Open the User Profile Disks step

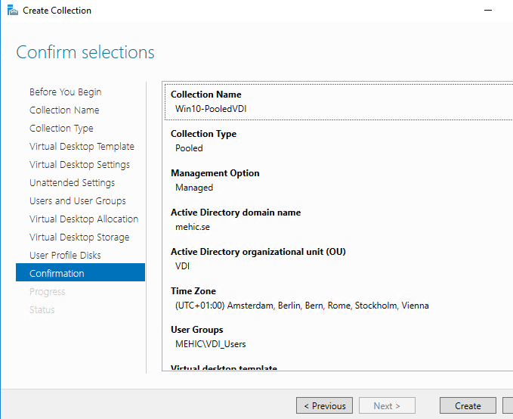tap(65, 256)
